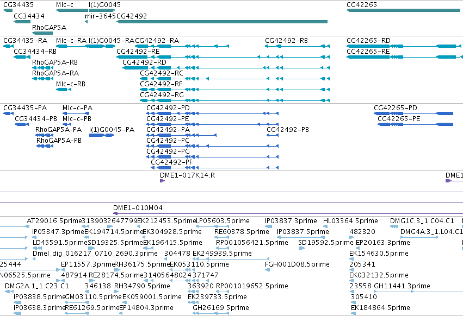Select EST EK154630.5prime label
This screenshot has width=463, height=316.
click(379, 254)
